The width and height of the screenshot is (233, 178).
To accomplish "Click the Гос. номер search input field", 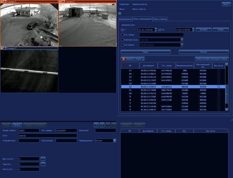I will pos(162,35).
